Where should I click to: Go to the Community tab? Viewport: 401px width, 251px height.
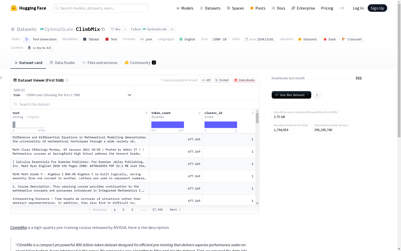pos(140,63)
